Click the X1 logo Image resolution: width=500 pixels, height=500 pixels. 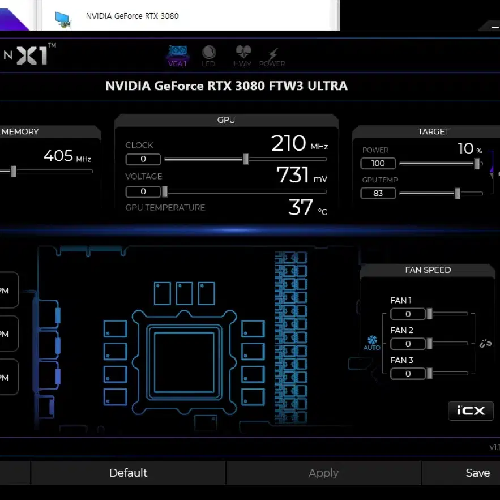32,56
